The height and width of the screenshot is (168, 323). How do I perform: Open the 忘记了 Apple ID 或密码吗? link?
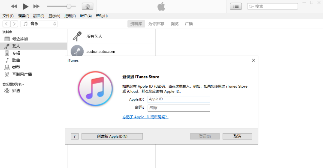tap(145, 117)
